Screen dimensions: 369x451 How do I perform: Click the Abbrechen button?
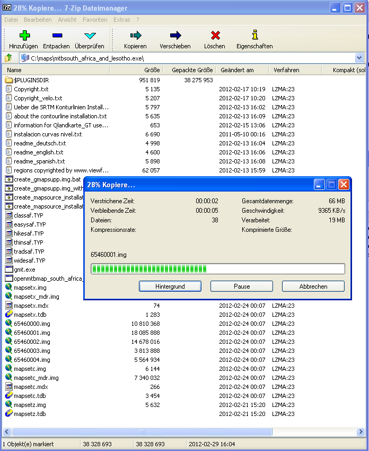coord(313,286)
